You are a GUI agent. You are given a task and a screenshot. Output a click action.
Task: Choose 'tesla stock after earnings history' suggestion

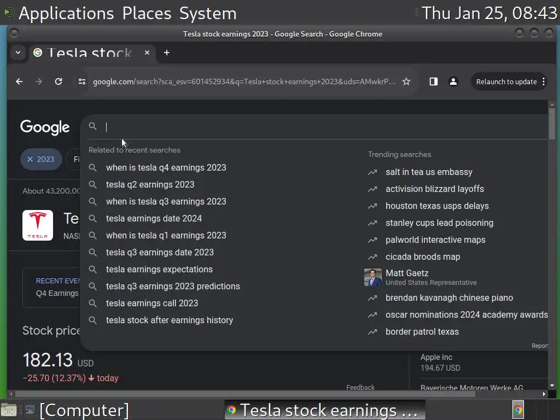(x=170, y=320)
